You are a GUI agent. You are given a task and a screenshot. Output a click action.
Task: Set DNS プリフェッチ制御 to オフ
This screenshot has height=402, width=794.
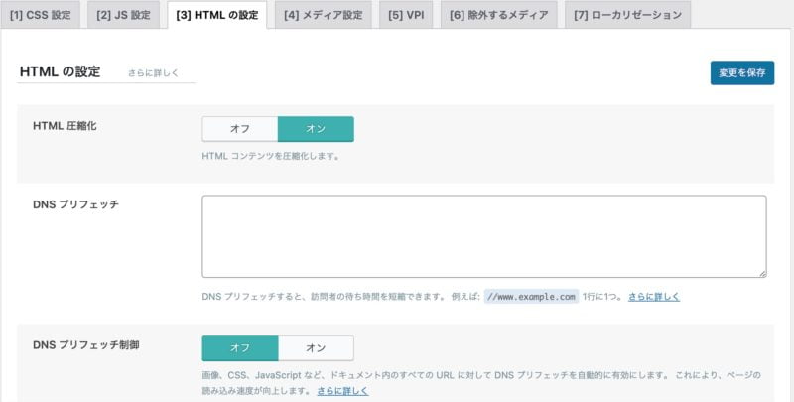point(239,347)
